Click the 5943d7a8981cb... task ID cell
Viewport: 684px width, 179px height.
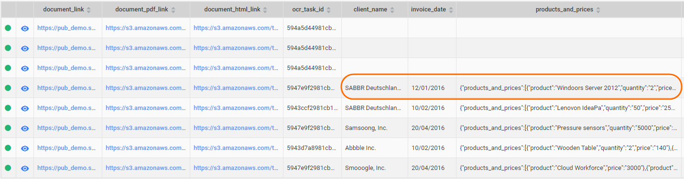click(312, 148)
